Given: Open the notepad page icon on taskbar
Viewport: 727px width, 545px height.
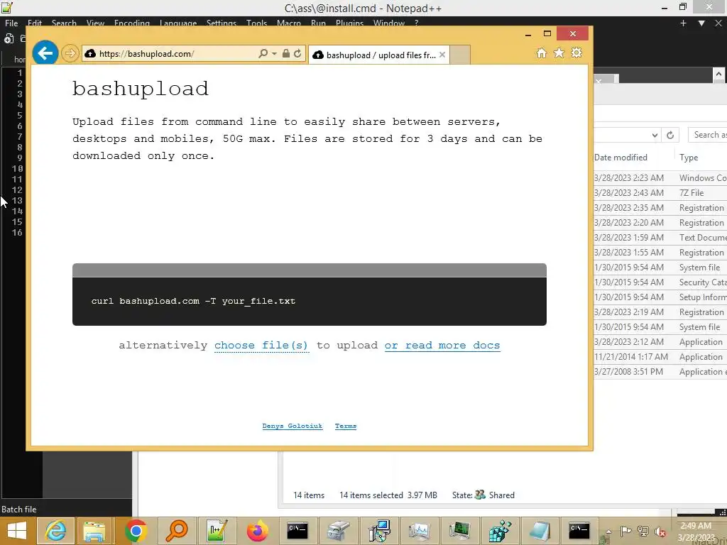Looking at the screenshot, I should (540, 531).
